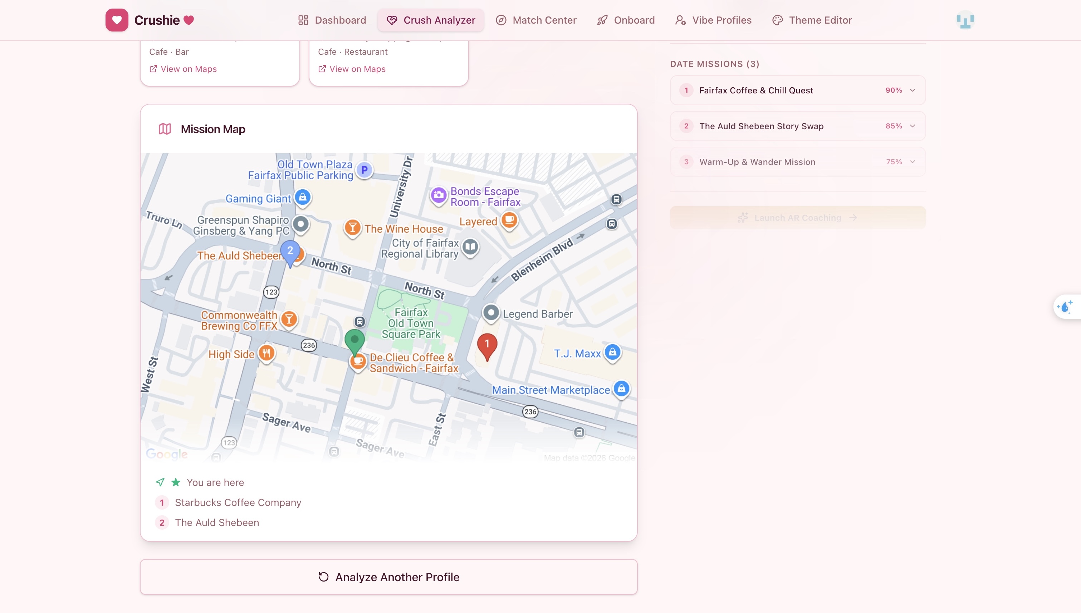
Task: Click the blue marker 2 map pin
Action: 290,252
